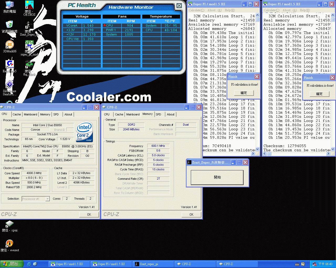
Task: Click the Intel Core 2 Duo logo in CPU-Z
Action: [84, 132]
